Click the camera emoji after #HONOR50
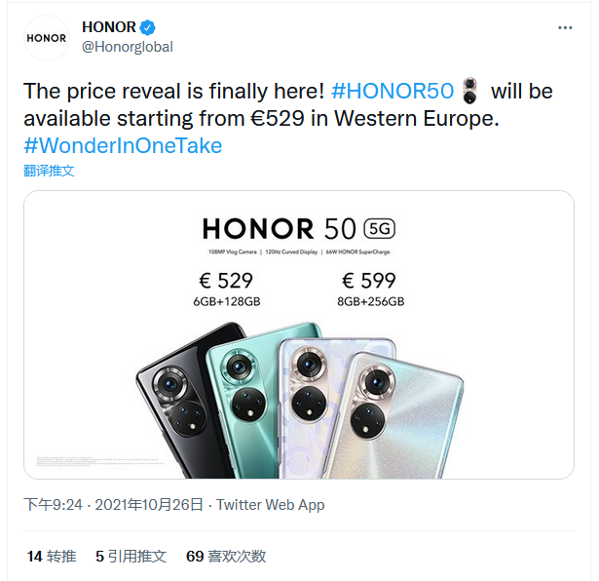 (470, 92)
